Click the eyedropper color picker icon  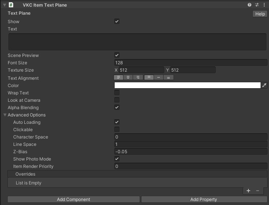click(264, 85)
